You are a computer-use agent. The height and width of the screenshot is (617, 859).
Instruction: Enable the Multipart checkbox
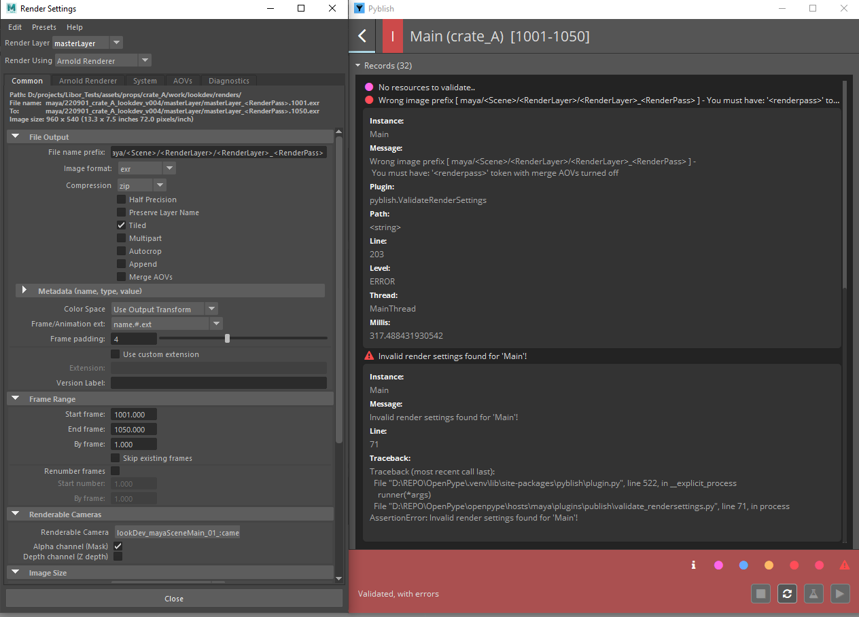click(x=121, y=238)
